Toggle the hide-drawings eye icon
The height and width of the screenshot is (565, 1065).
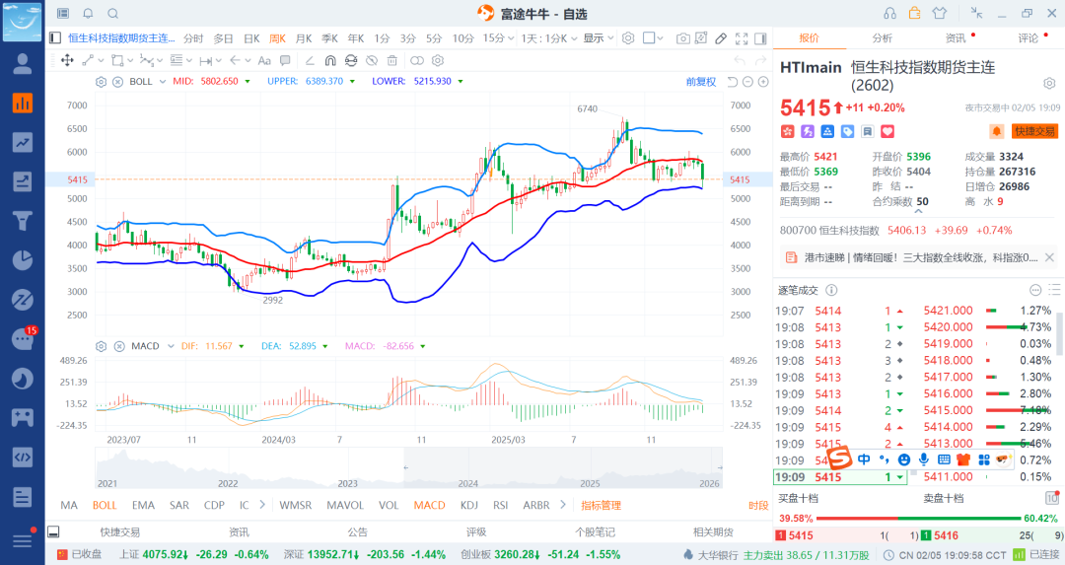pyautogui.click(x=371, y=60)
